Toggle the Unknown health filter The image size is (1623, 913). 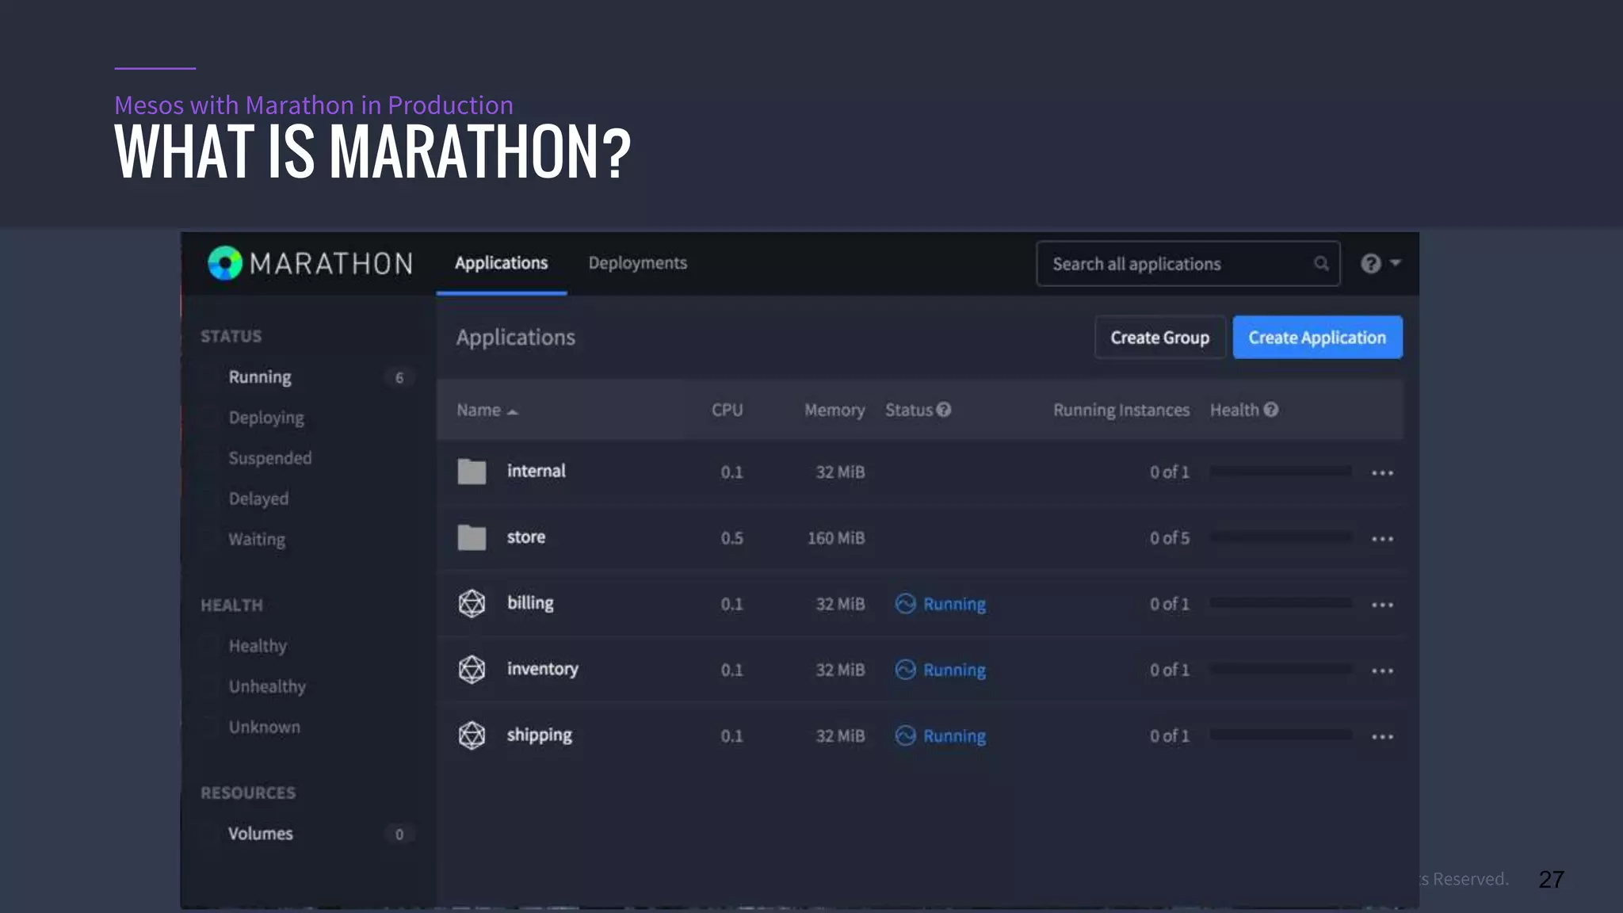[265, 727]
